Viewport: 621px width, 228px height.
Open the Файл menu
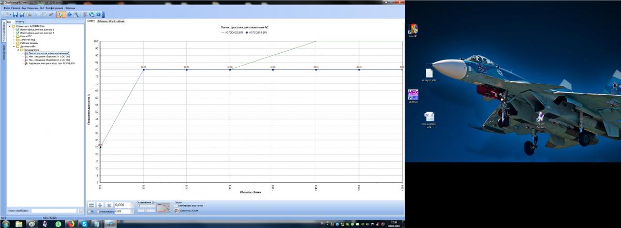pos(7,8)
